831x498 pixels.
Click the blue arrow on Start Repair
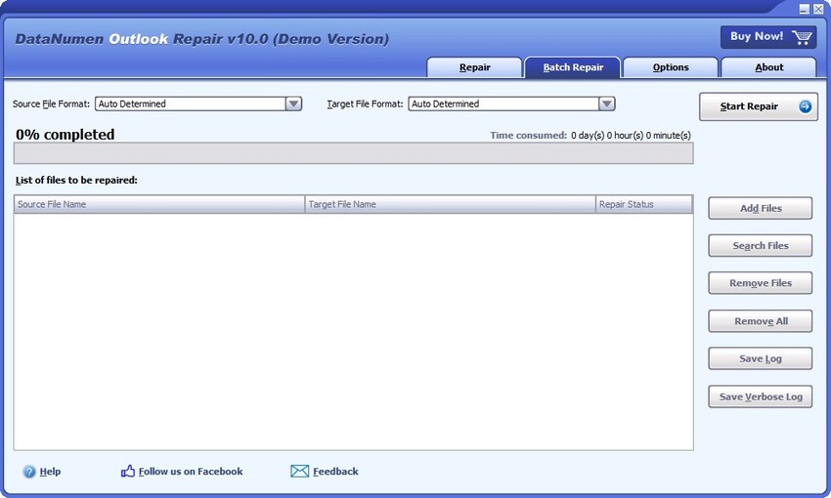(x=806, y=106)
